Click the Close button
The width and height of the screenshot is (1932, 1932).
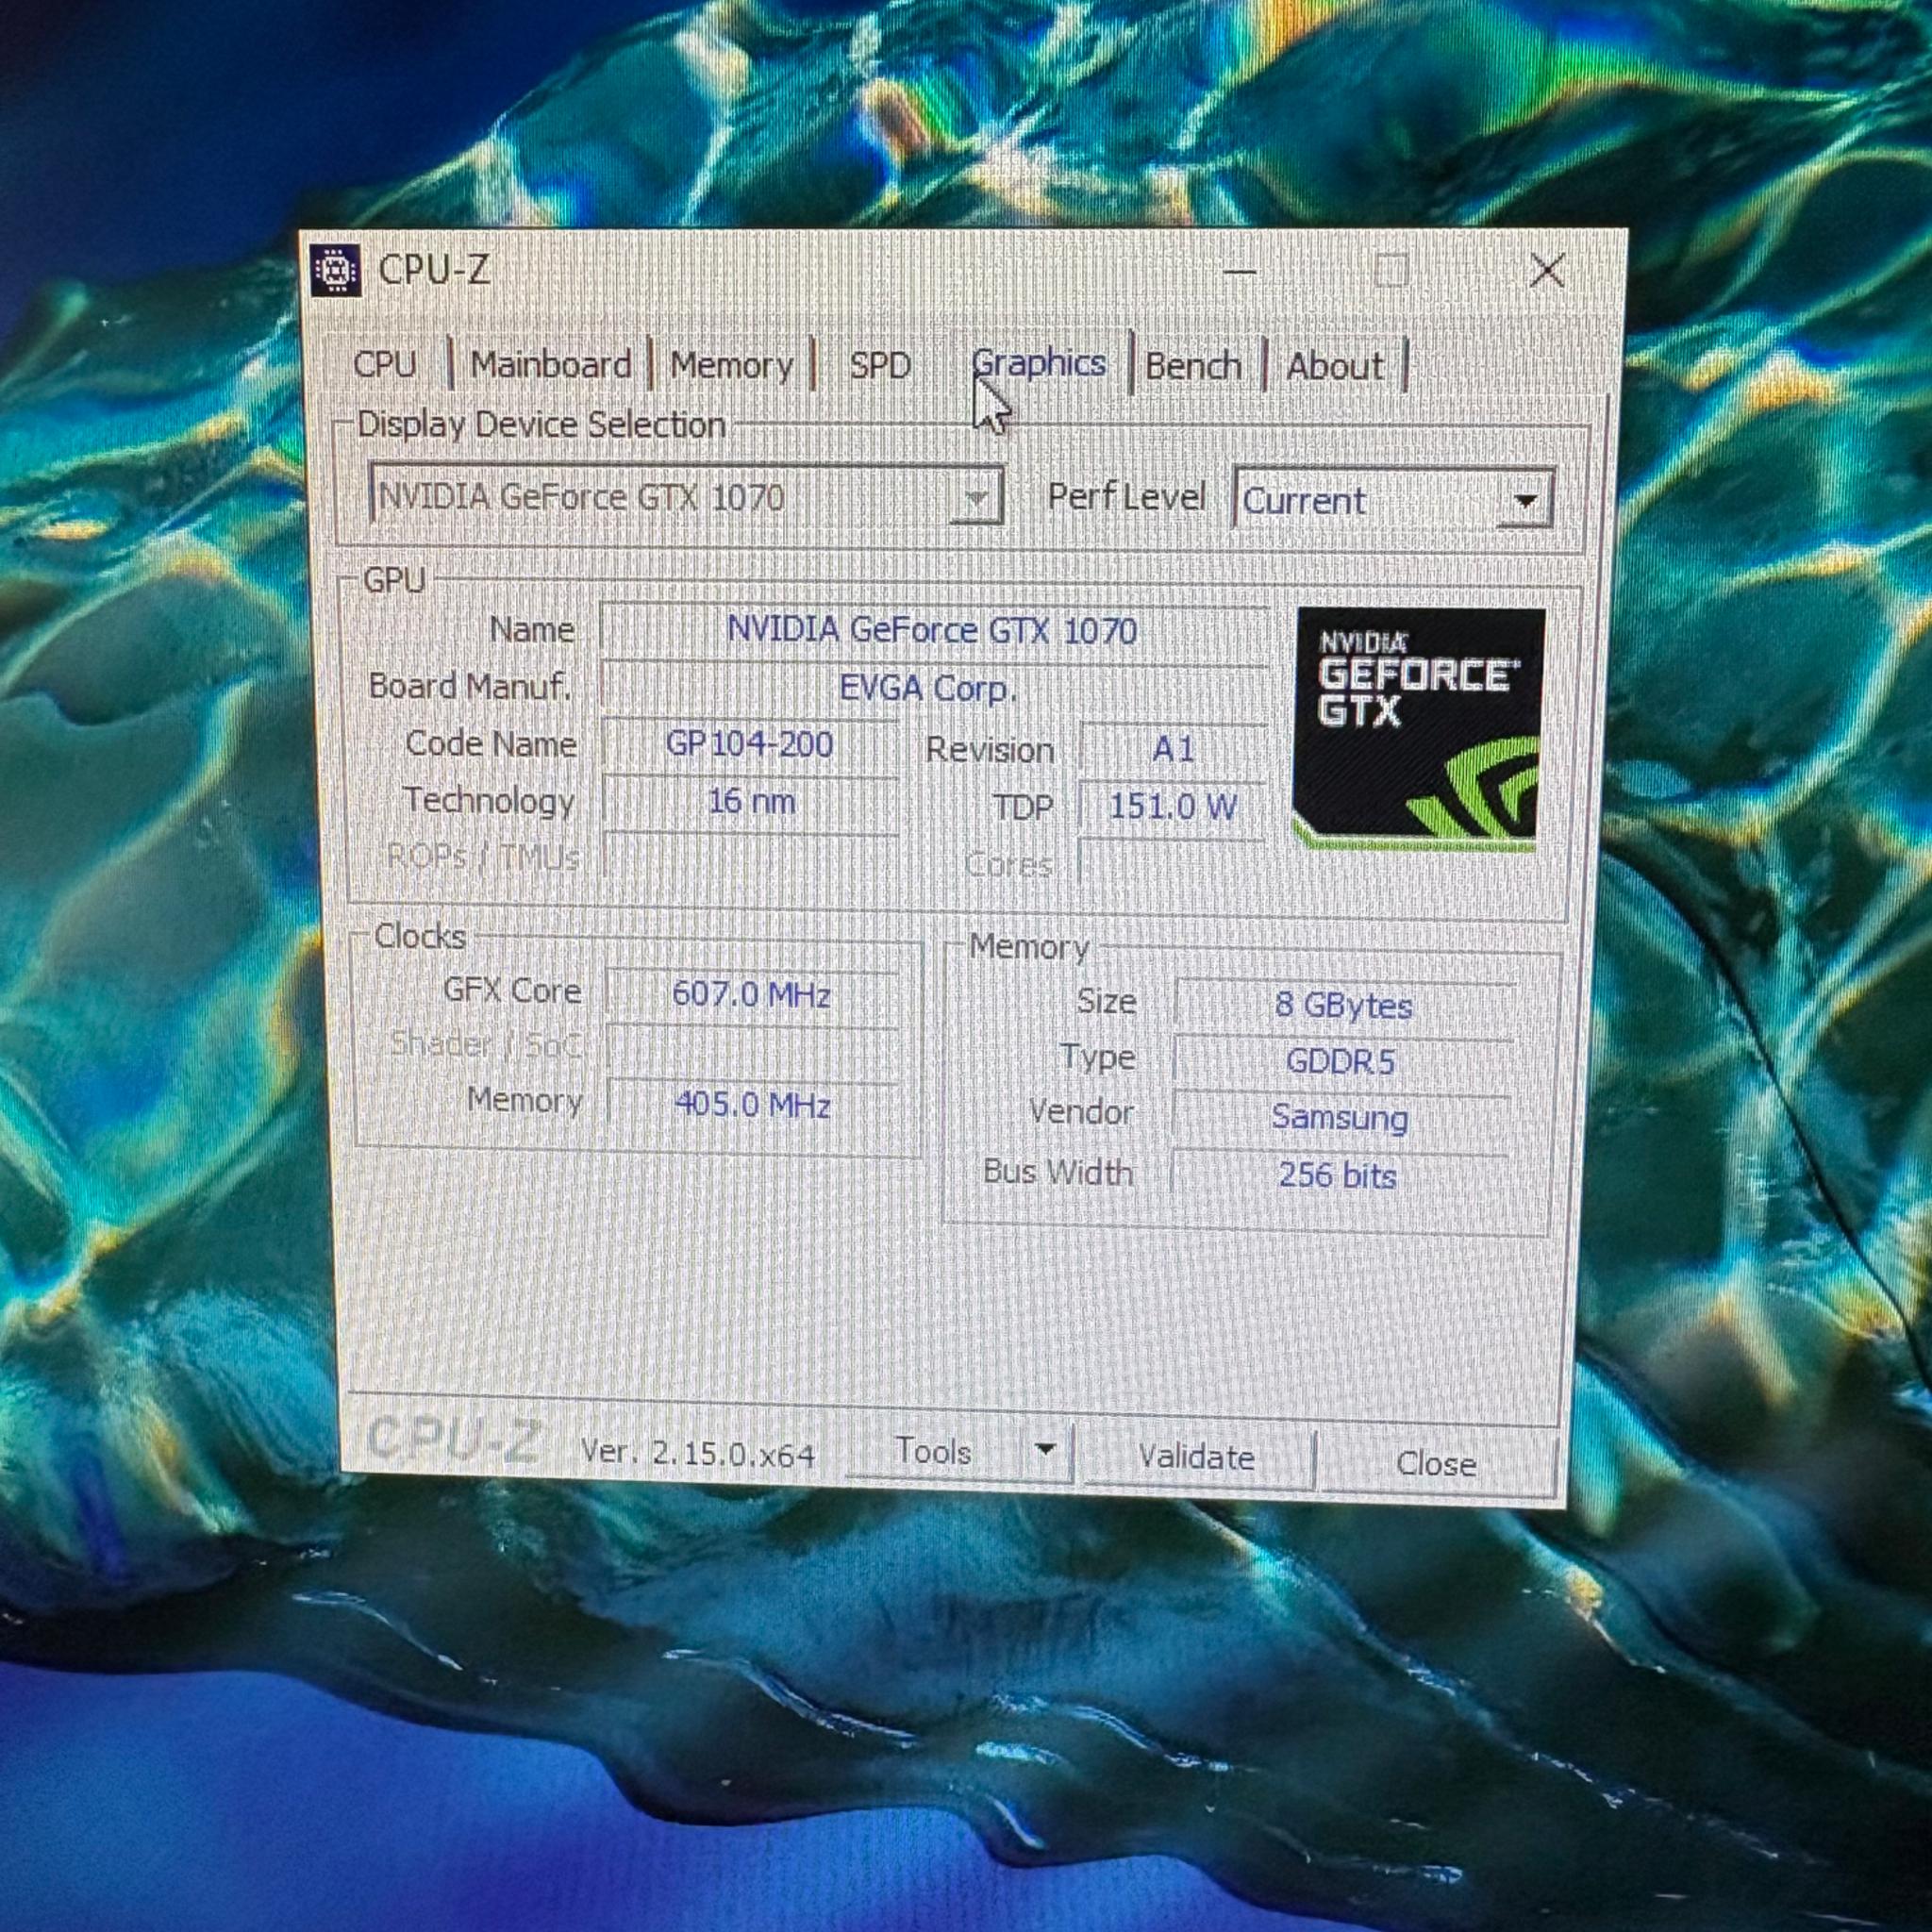click(1437, 1462)
